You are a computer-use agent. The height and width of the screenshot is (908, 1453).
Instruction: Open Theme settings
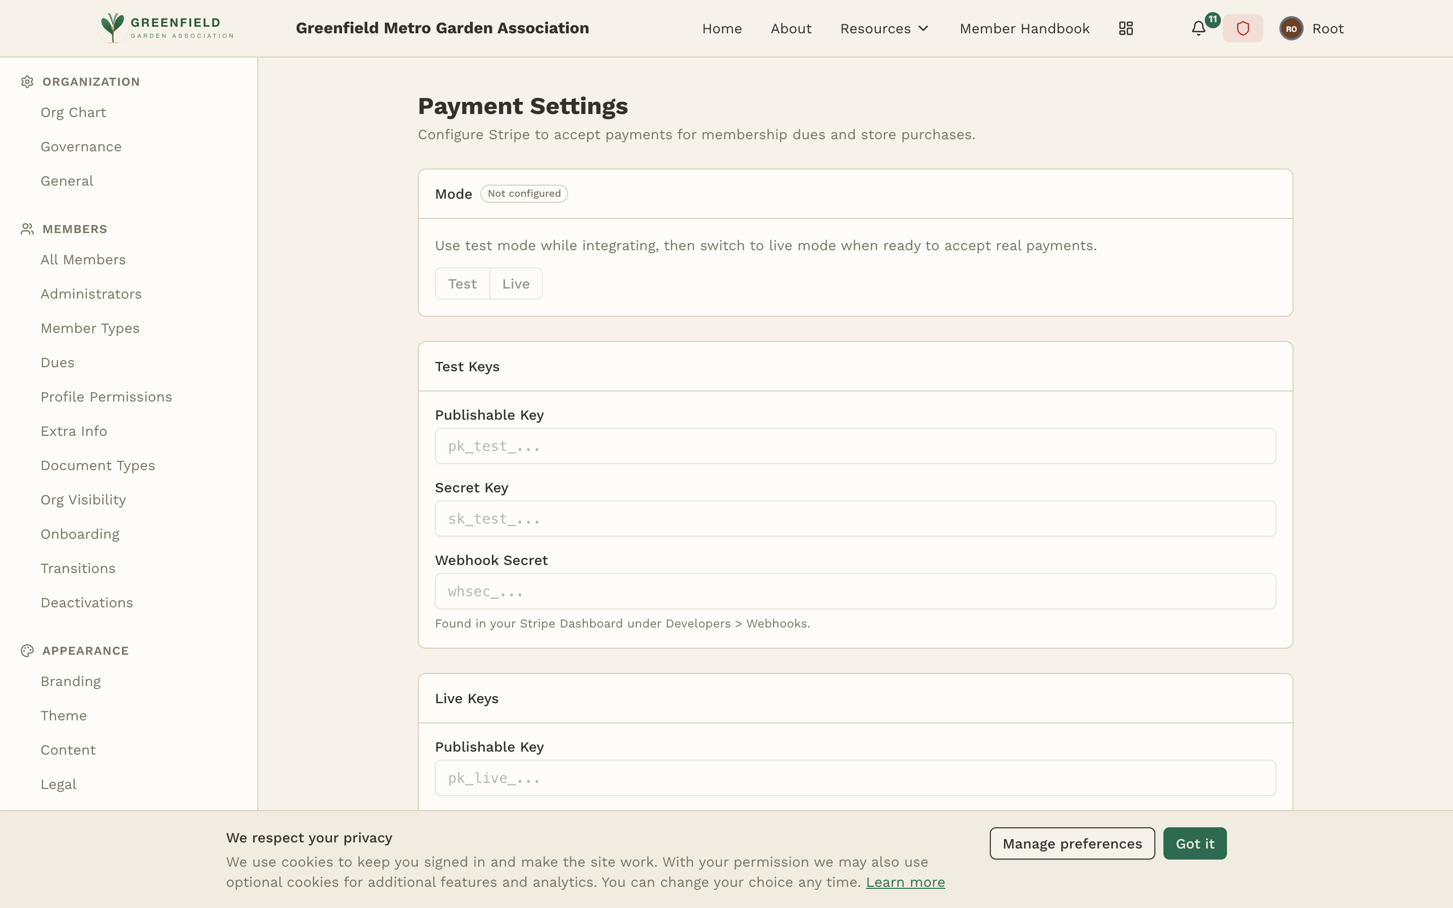coord(64,715)
